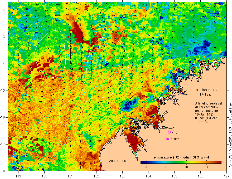Click longitude label '120'

(x=44, y=176)
